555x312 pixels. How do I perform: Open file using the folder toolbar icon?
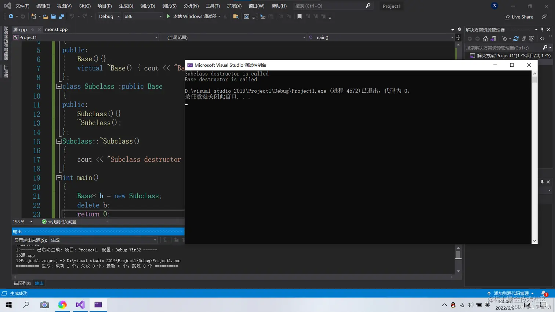46,16
